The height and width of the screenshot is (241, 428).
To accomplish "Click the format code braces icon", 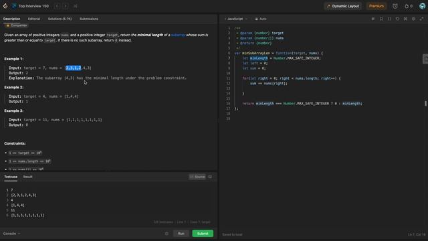I will (389, 19).
